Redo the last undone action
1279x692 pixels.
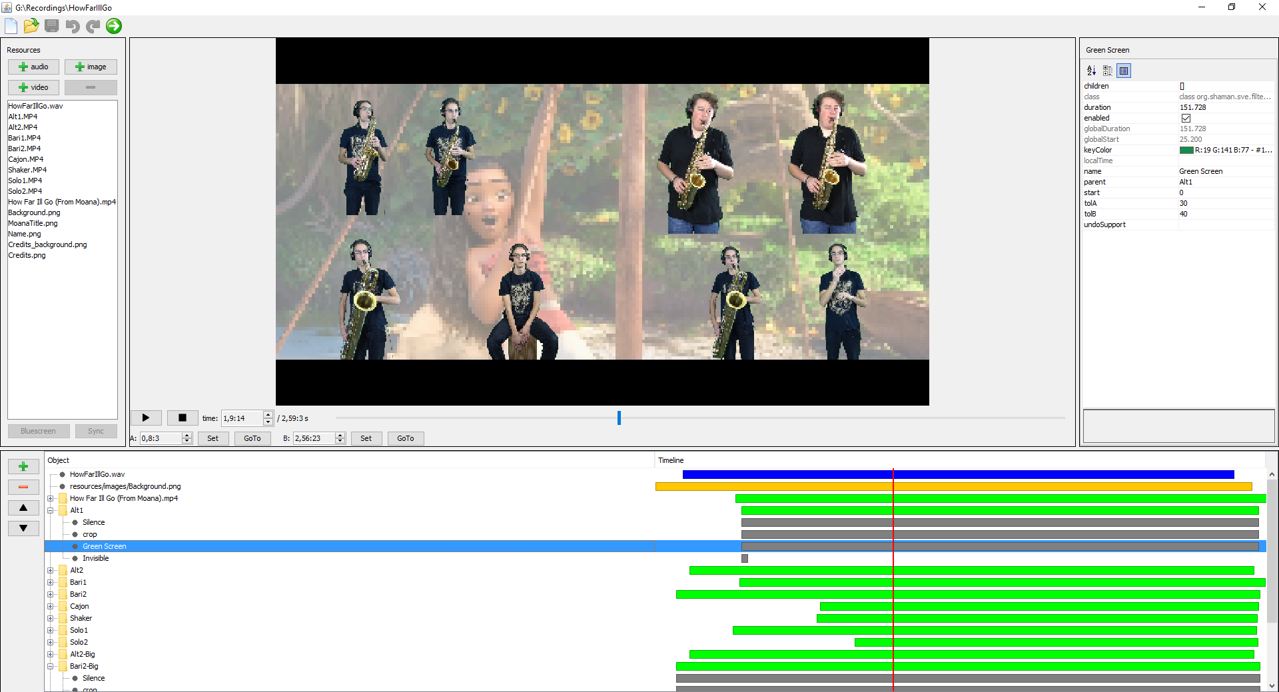[93, 26]
